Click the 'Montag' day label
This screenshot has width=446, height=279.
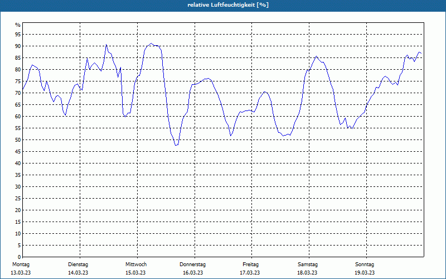click(x=21, y=264)
